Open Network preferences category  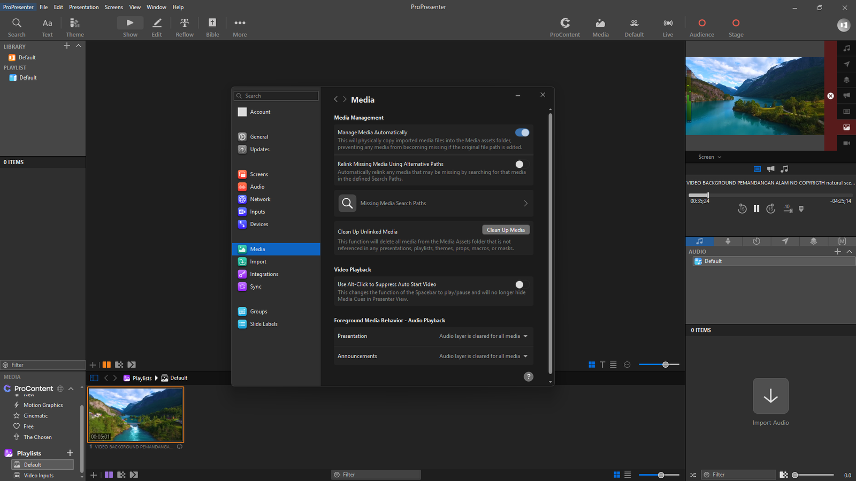(x=276, y=199)
